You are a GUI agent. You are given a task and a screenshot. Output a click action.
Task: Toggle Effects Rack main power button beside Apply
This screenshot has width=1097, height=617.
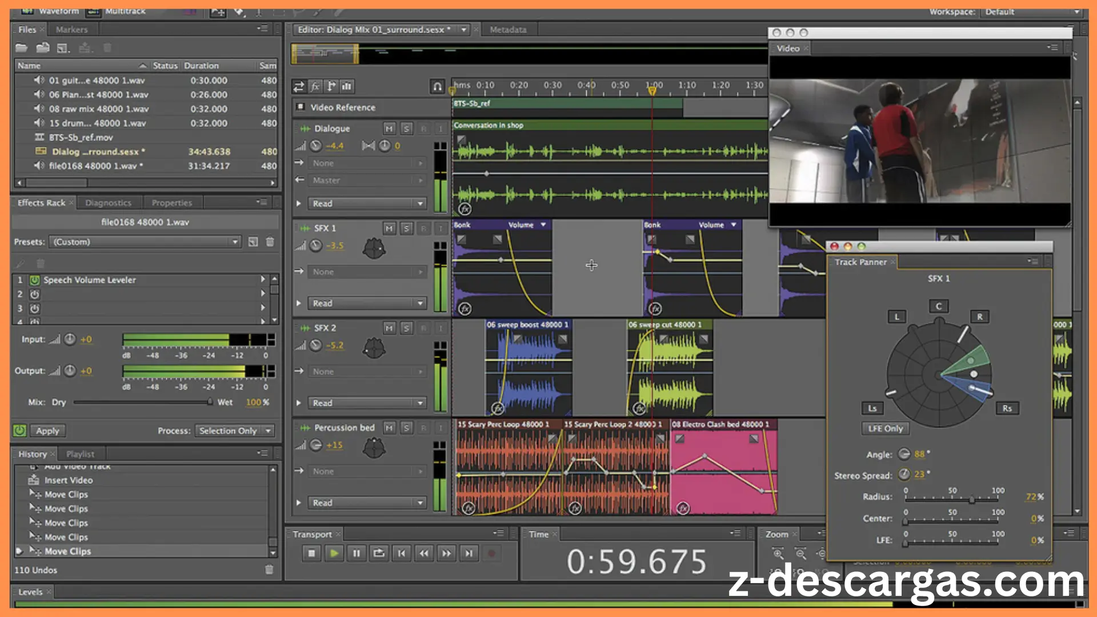(x=20, y=431)
